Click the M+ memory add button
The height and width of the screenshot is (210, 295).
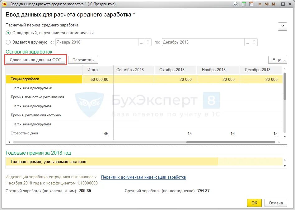267,4
